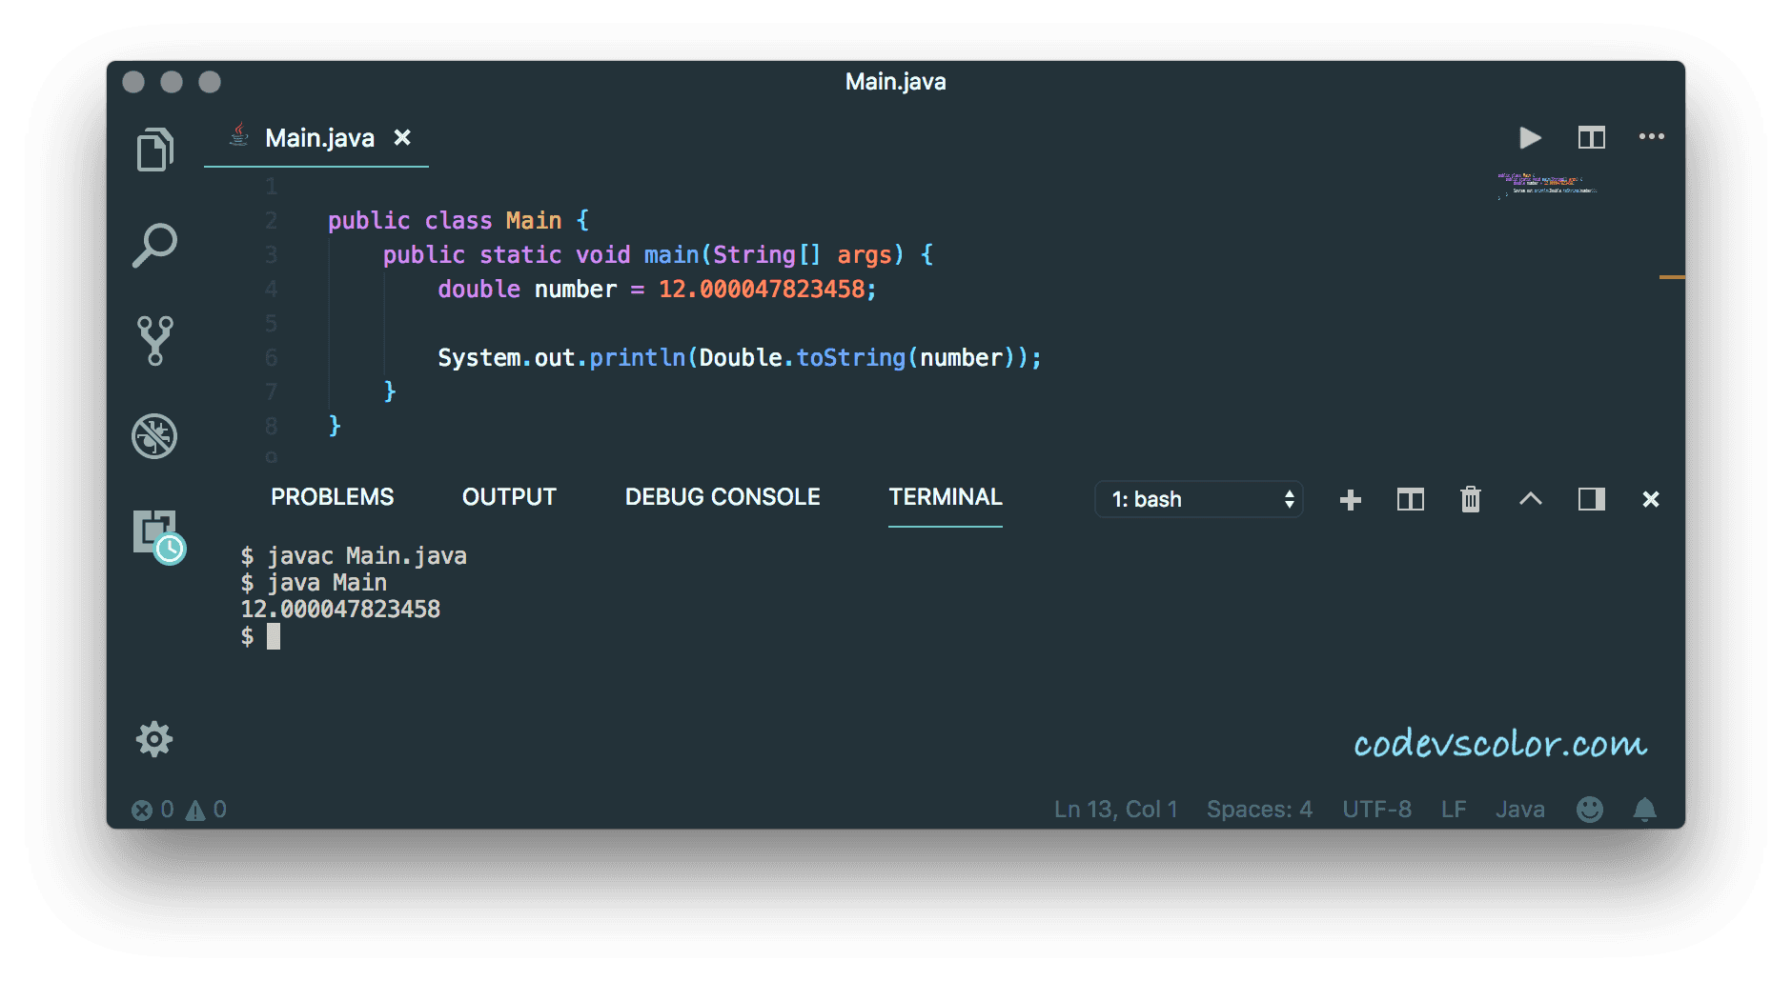Toggle the panel layout position
The height and width of the screenshot is (981, 1792).
tap(1590, 499)
